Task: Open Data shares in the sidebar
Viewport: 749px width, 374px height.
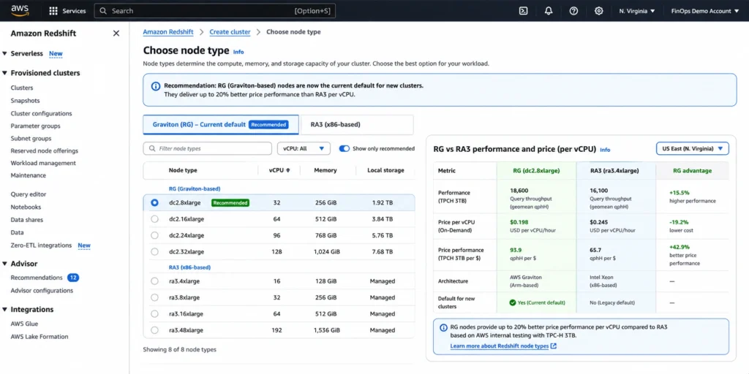Action: coord(27,220)
